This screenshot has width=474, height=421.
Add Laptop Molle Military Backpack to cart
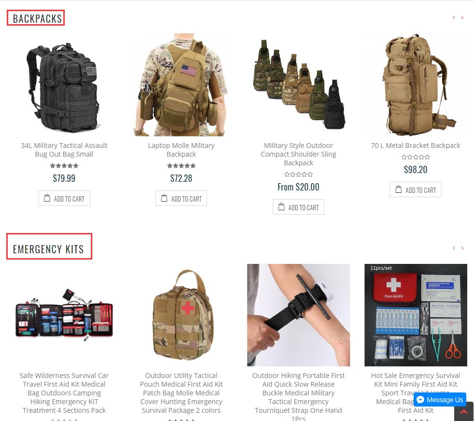181,198
